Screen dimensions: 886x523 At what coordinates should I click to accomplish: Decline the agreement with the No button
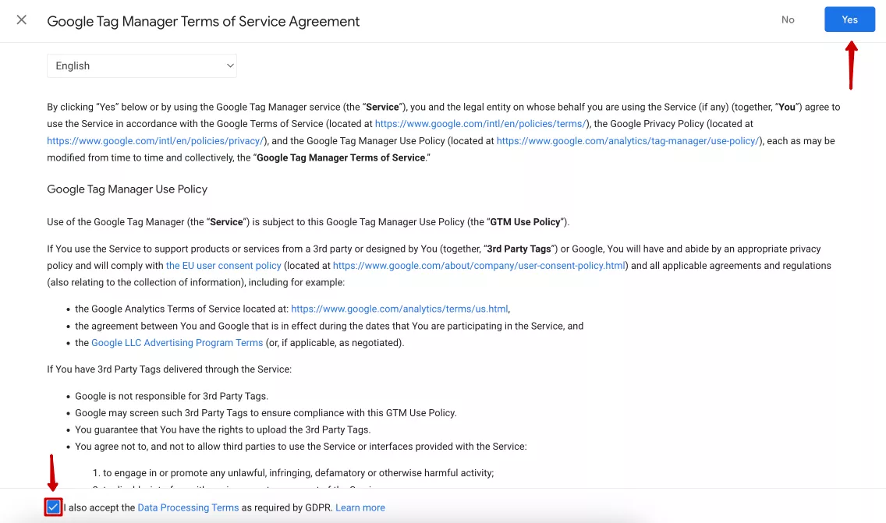point(788,19)
